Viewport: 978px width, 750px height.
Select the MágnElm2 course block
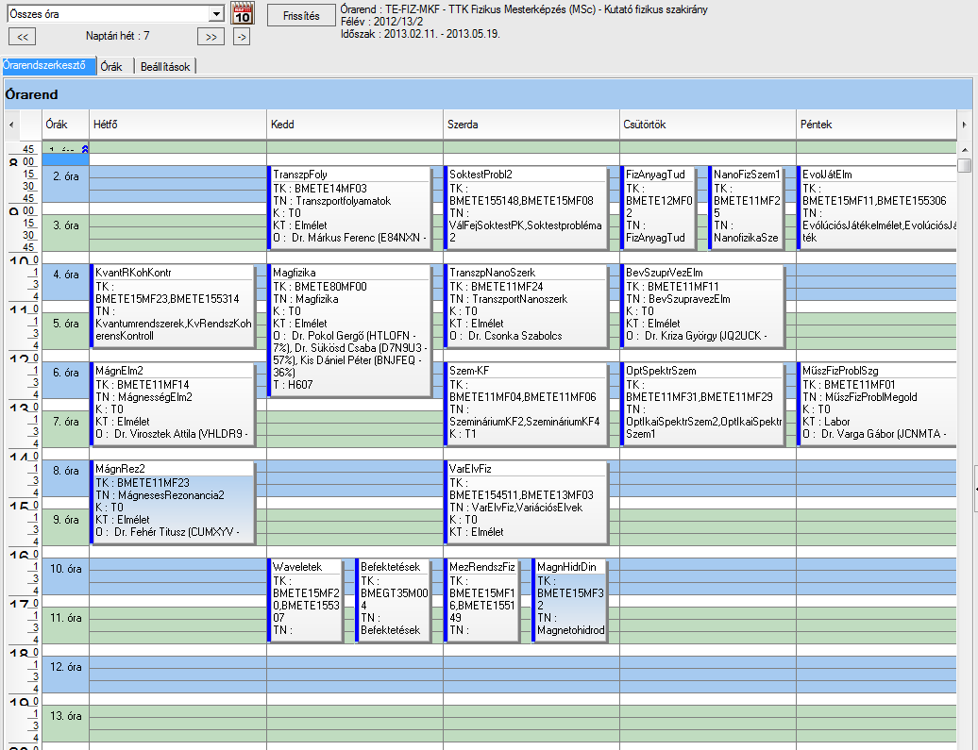click(173, 404)
